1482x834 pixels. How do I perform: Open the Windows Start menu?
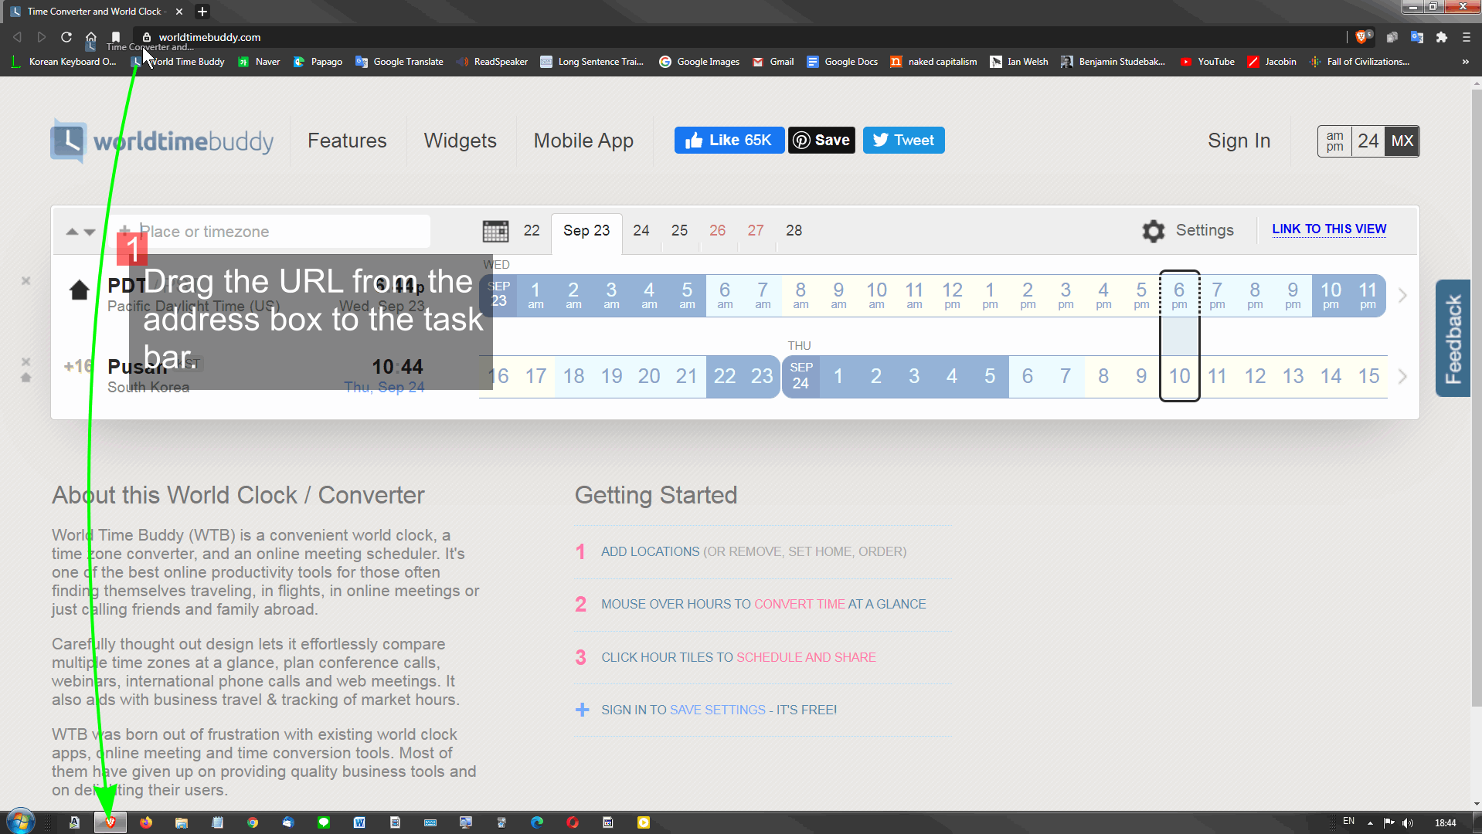[21, 822]
